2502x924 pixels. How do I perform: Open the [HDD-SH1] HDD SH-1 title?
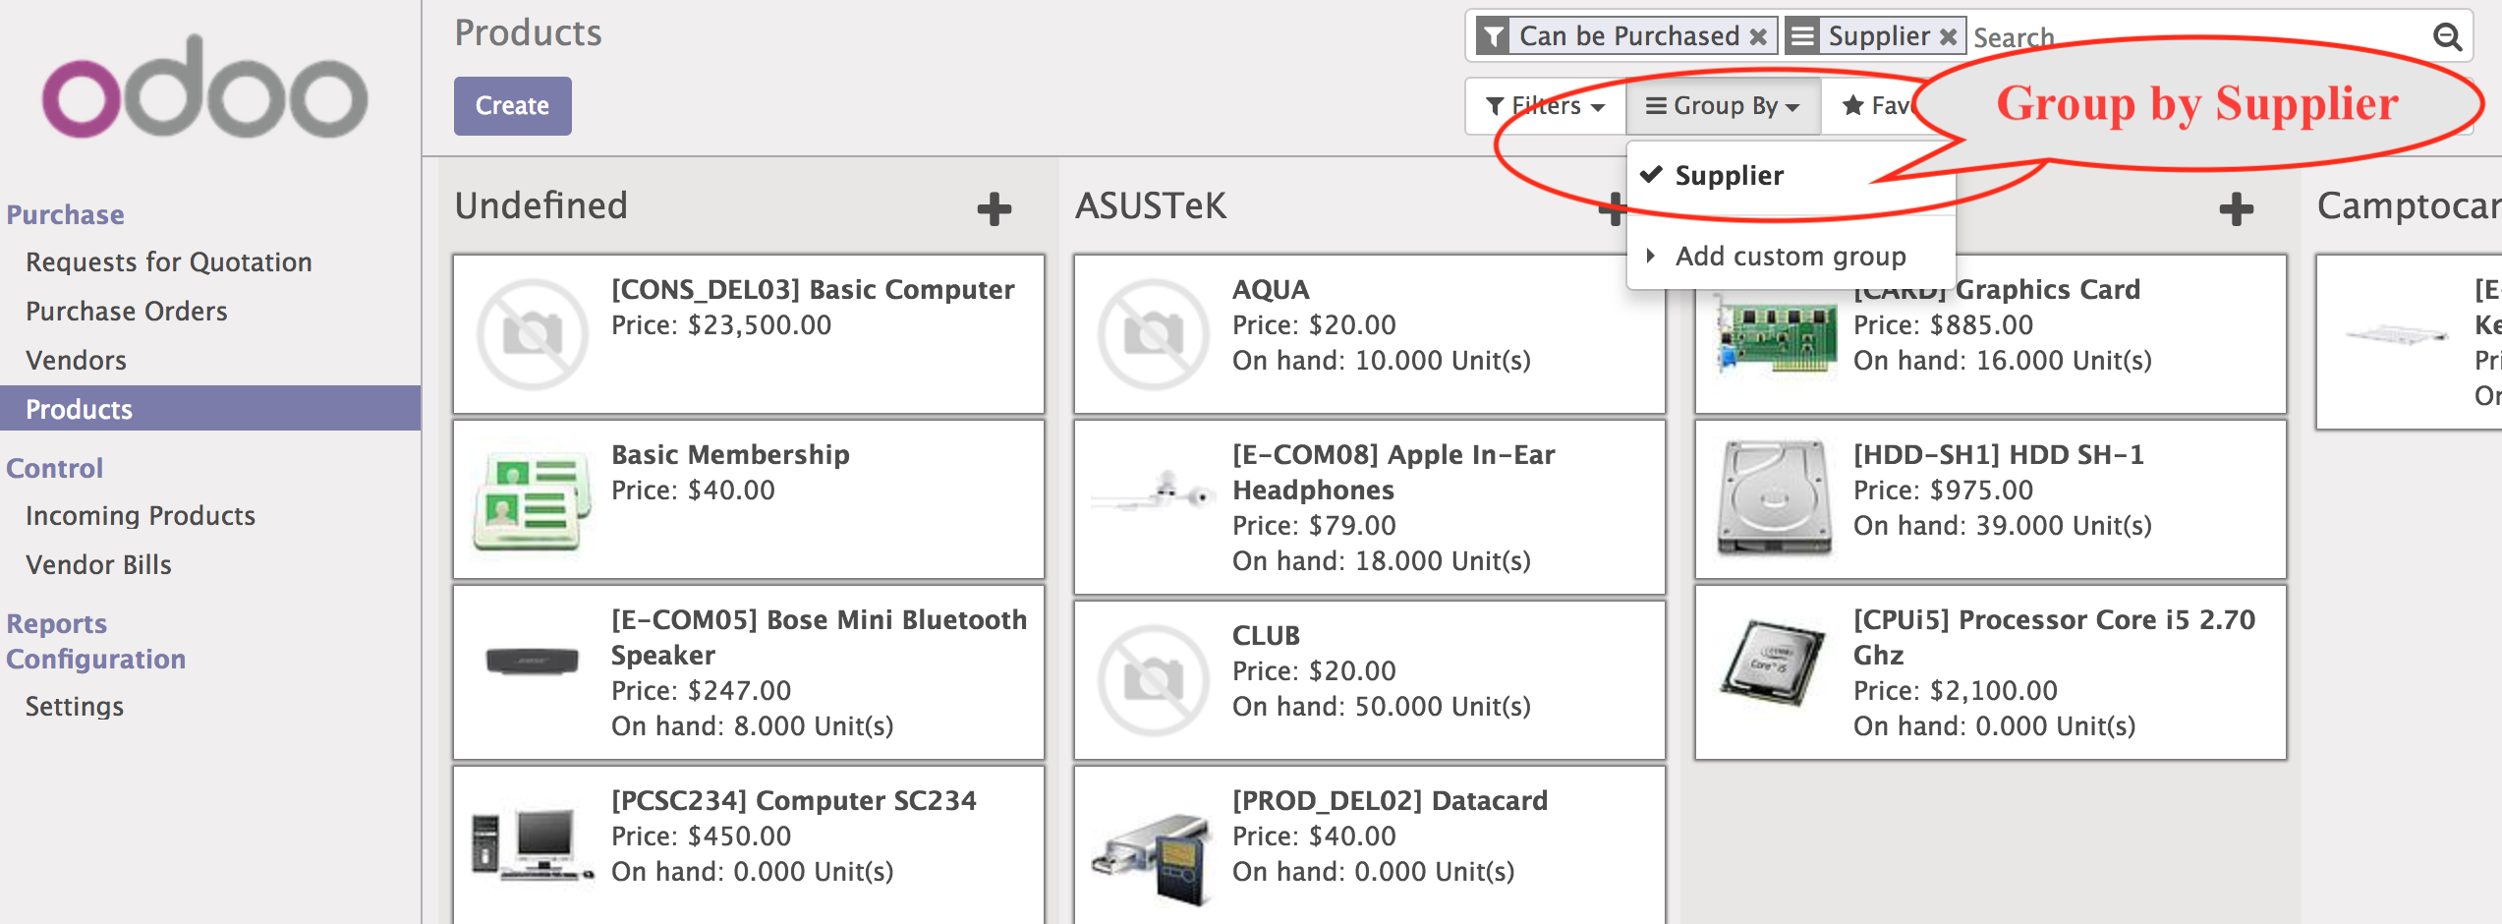[1999, 455]
